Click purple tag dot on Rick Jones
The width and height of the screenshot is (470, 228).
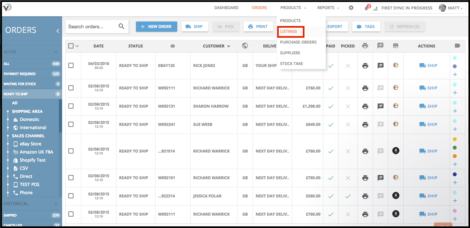pyautogui.click(x=455, y=66)
